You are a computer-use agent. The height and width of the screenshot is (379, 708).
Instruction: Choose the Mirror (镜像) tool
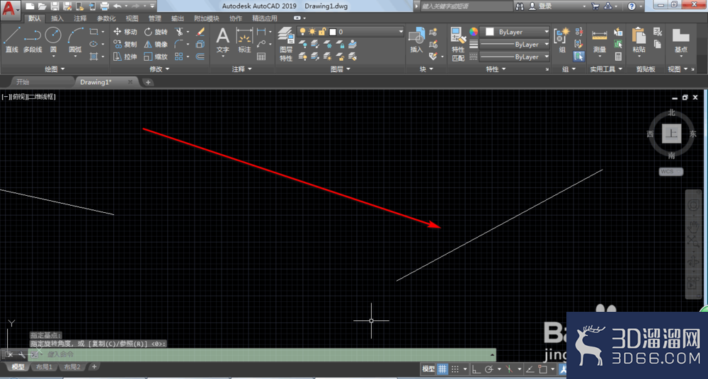click(x=156, y=45)
